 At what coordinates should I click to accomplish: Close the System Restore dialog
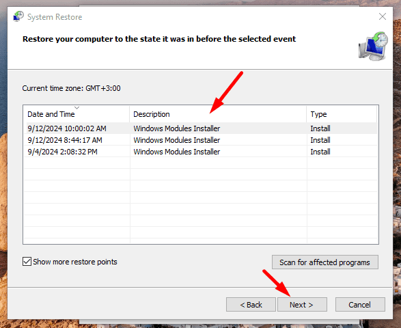click(x=383, y=16)
